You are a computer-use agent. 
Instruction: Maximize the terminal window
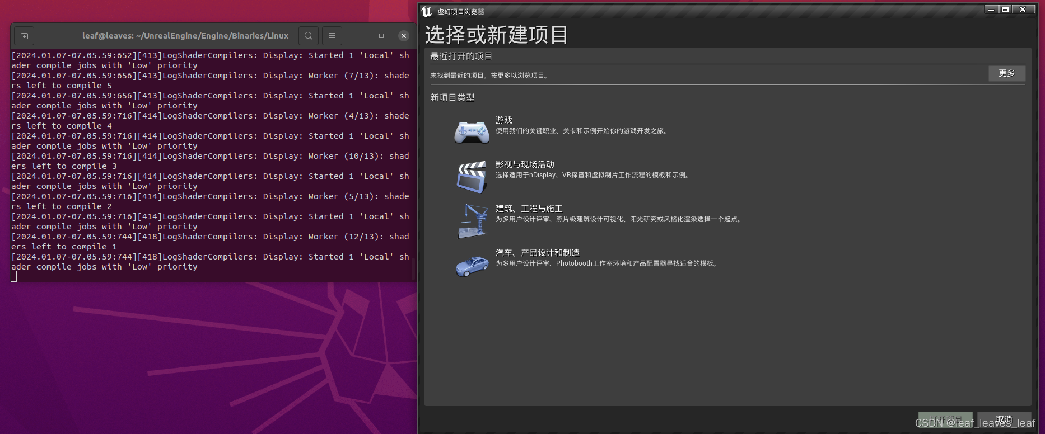[x=381, y=36]
